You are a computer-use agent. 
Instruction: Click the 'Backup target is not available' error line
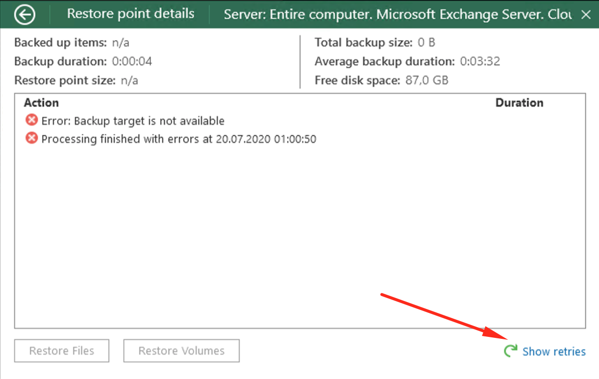131,120
